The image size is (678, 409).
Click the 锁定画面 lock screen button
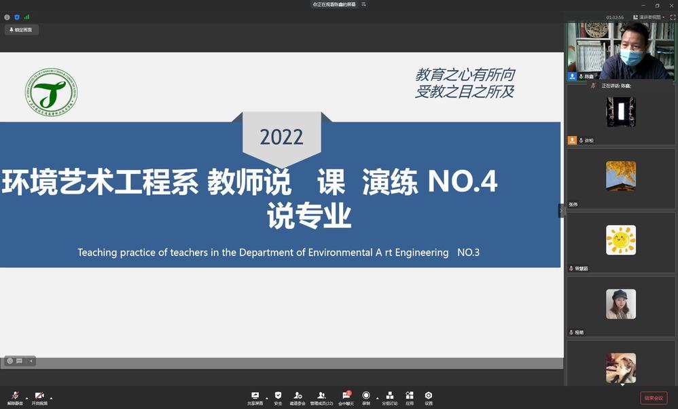click(21, 30)
